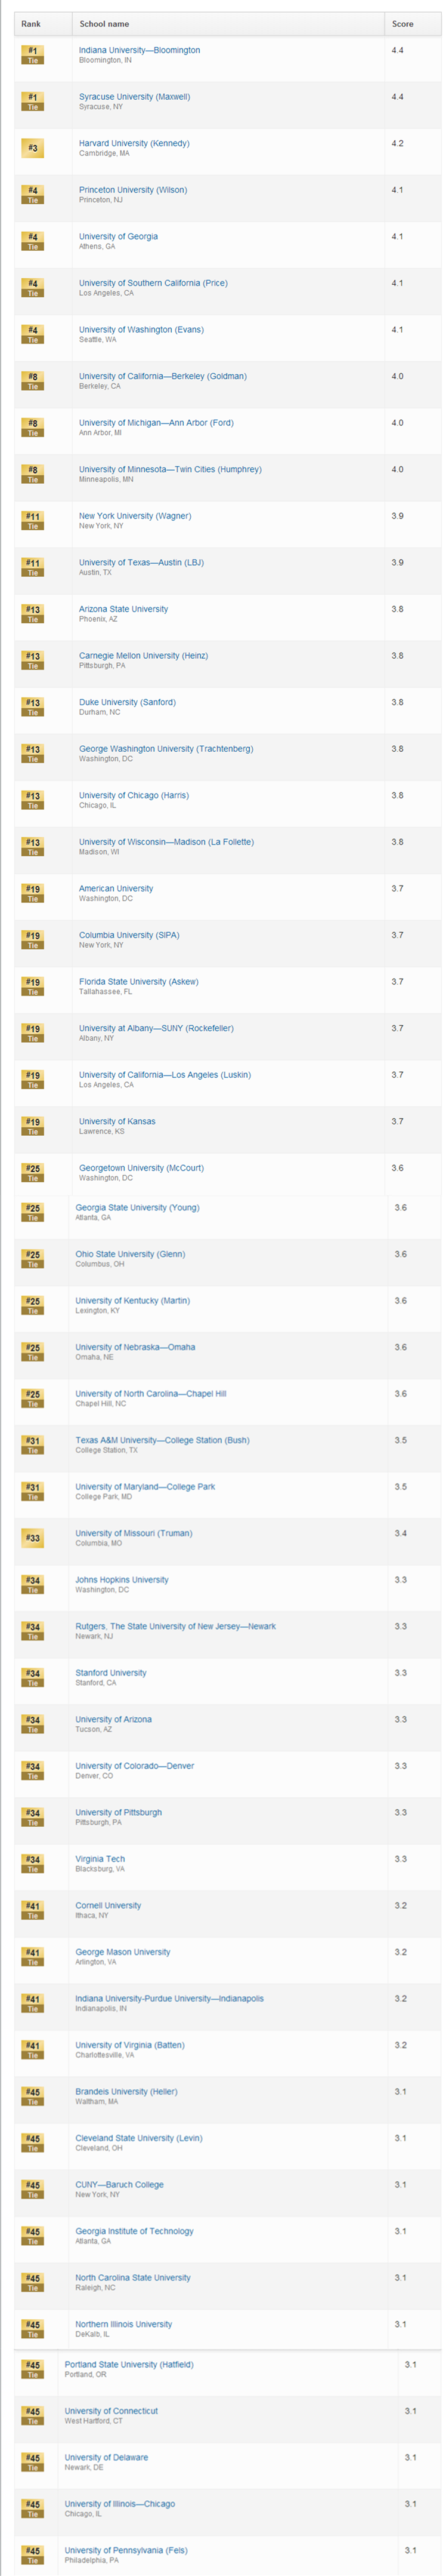443x2576 pixels.
Task: Open CUNY—Baruch College link
Action: pyautogui.click(x=120, y=2184)
